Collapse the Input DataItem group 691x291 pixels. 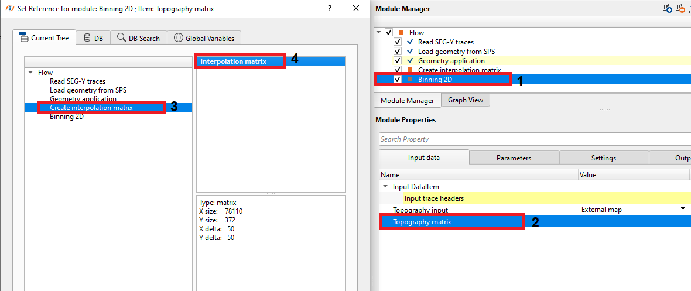pos(385,187)
